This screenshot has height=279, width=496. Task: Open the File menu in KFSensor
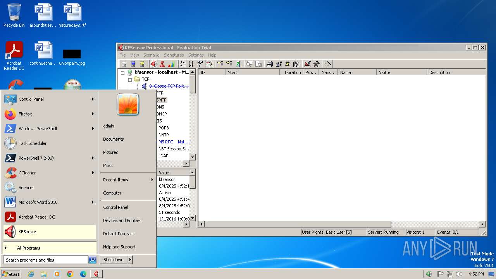click(x=122, y=55)
